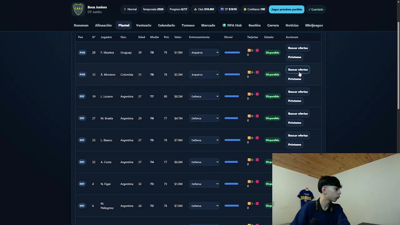Click the yellow card icon in L. Lozano's row
Viewport: 400px width, 225px height.
(x=249, y=94)
